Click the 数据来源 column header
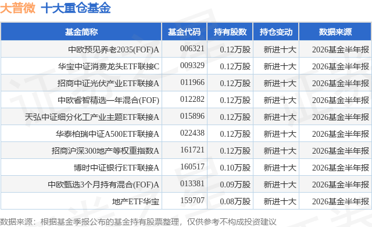The height and width of the screenshot is (227, 372). pyautogui.click(x=335, y=32)
